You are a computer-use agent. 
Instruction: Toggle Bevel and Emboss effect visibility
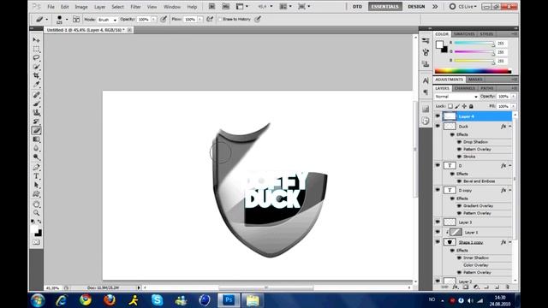(459, 181)
